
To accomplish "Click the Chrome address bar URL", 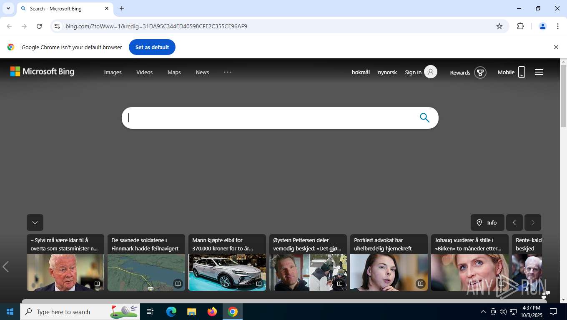I will pos(156,26).
